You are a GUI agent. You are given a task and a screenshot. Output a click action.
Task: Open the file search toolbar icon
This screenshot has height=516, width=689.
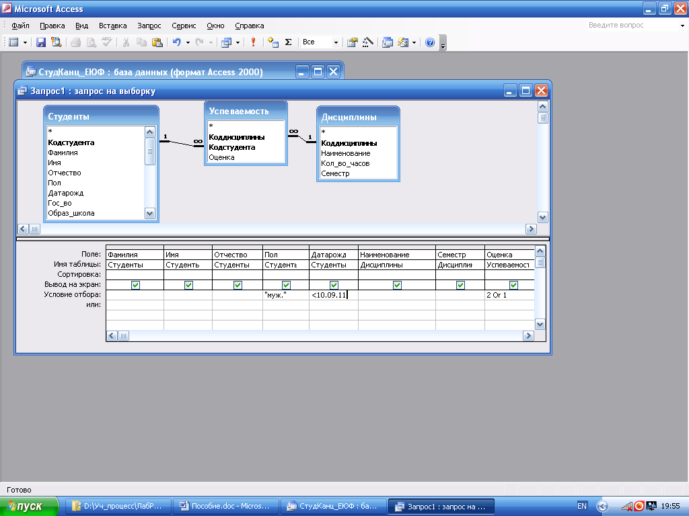pyautogui.click(x=57, y=42)
